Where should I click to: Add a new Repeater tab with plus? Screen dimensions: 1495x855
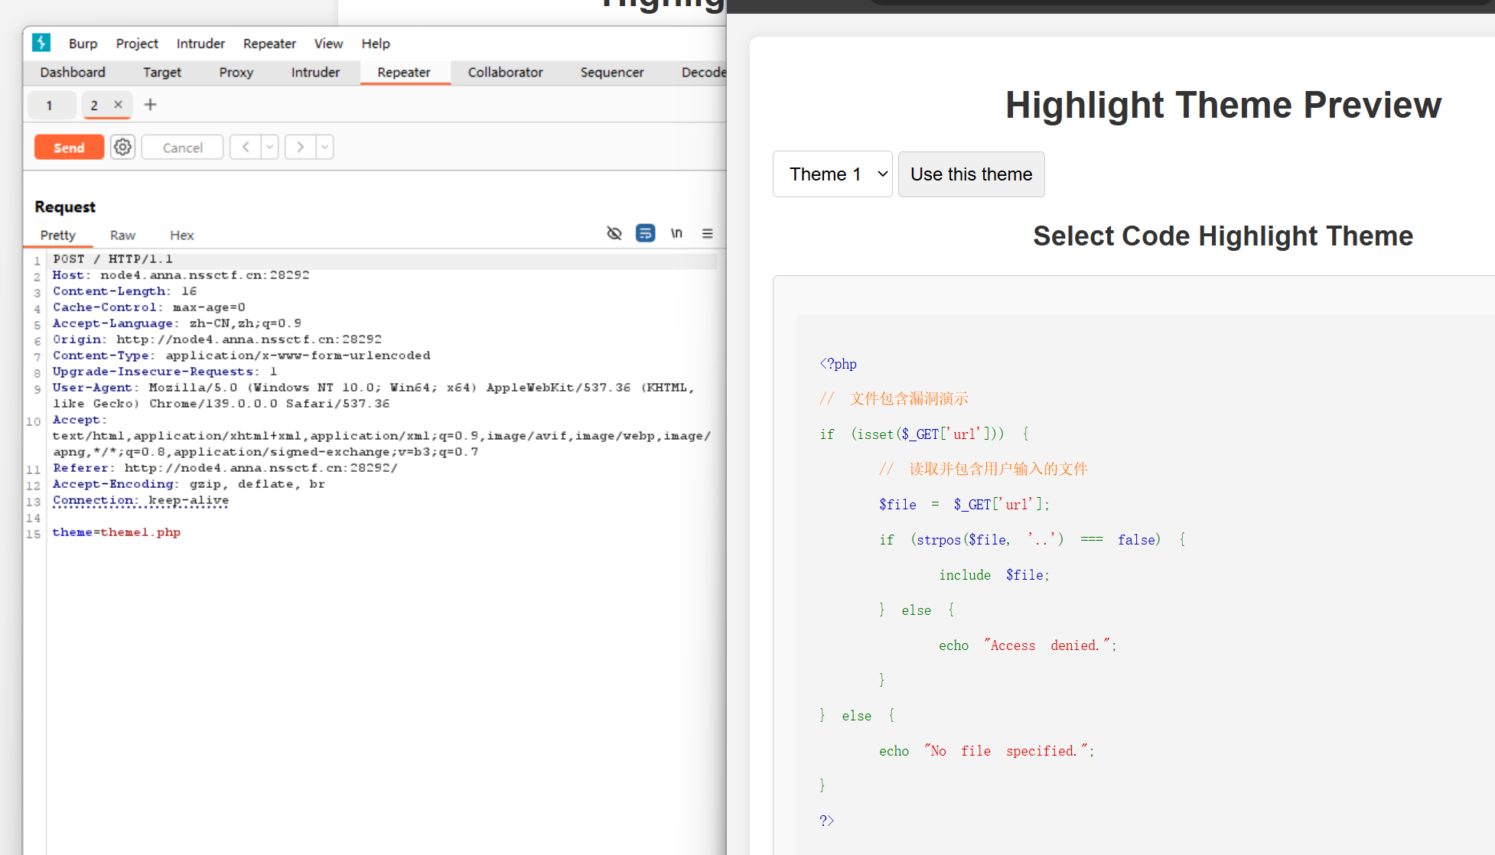(150, 105)
